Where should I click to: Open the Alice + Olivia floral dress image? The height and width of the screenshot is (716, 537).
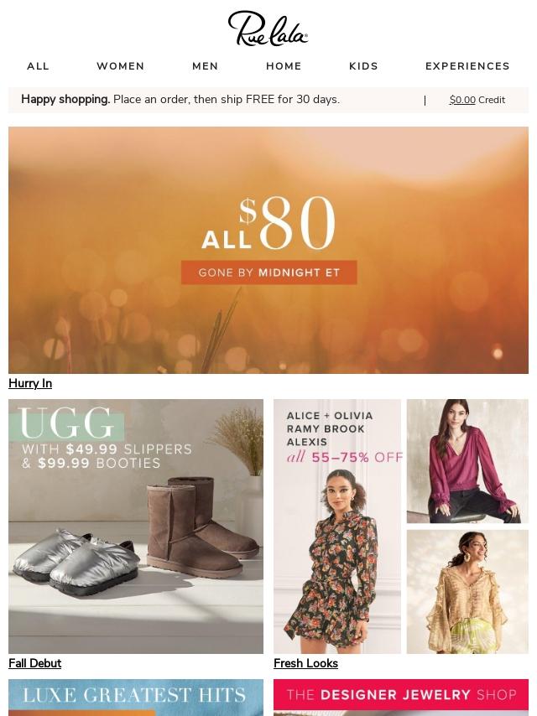[x=337, y=526]
